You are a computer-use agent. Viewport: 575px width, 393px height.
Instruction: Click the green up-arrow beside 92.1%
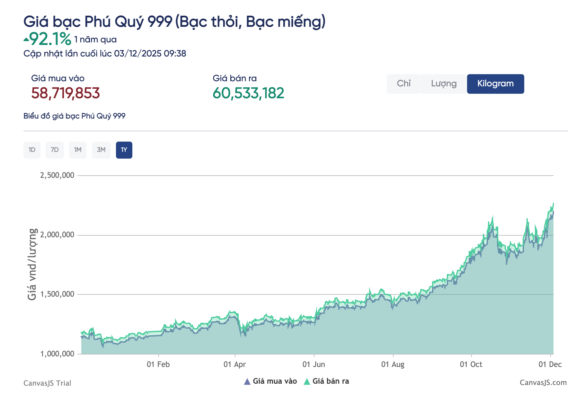coord(26,40)
